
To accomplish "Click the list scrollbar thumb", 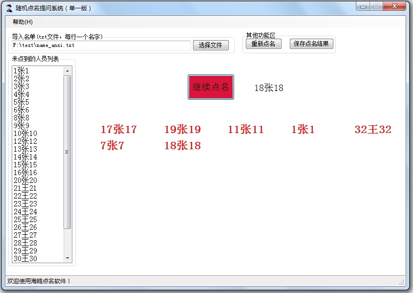I will point(67,152).
